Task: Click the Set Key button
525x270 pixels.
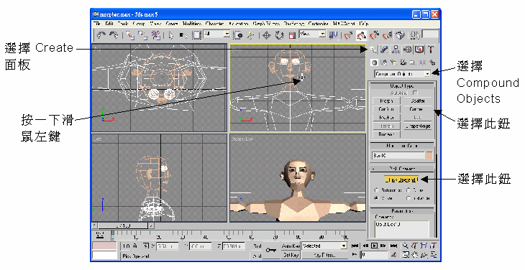Action: point(291,255)
